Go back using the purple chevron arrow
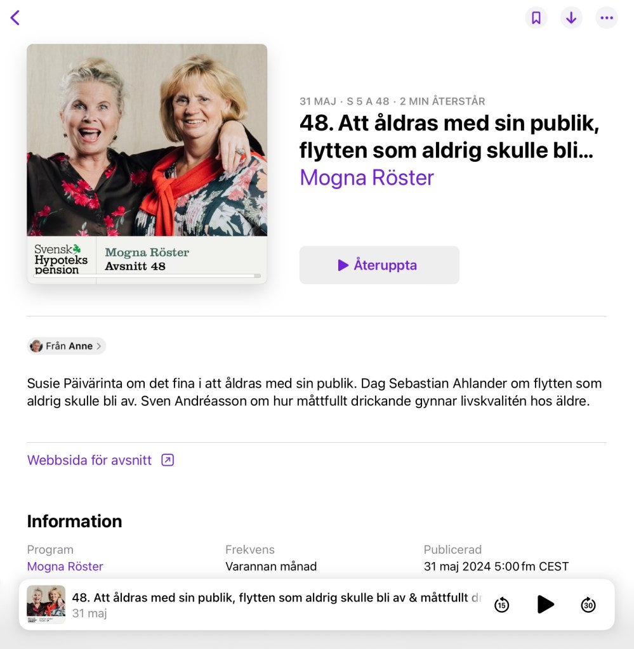This screenshot has width=634, height=649. (x=15, y=18)
